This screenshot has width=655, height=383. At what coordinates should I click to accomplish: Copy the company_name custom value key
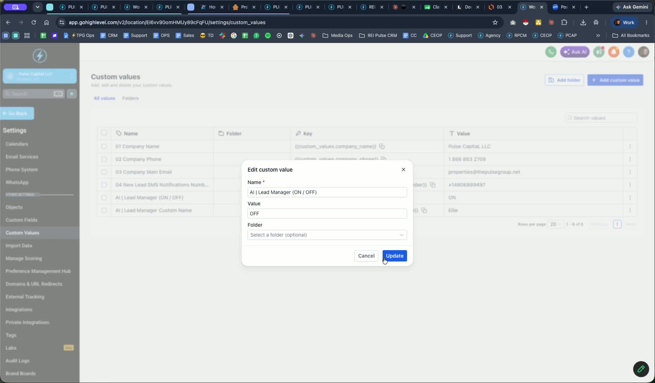382,146
